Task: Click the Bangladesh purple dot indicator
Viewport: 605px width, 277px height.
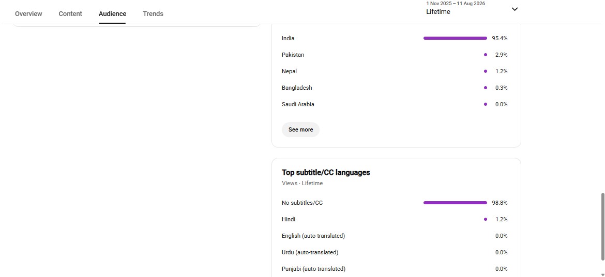Action: pos(486,88)
